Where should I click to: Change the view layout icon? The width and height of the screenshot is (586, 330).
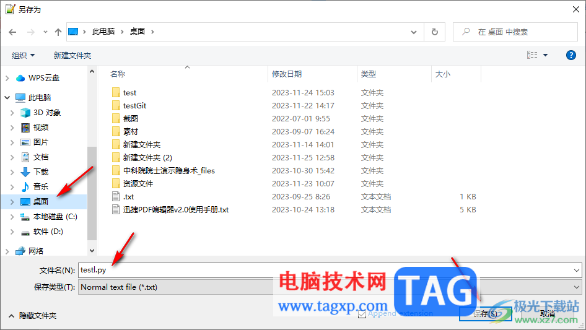(532, 55)
